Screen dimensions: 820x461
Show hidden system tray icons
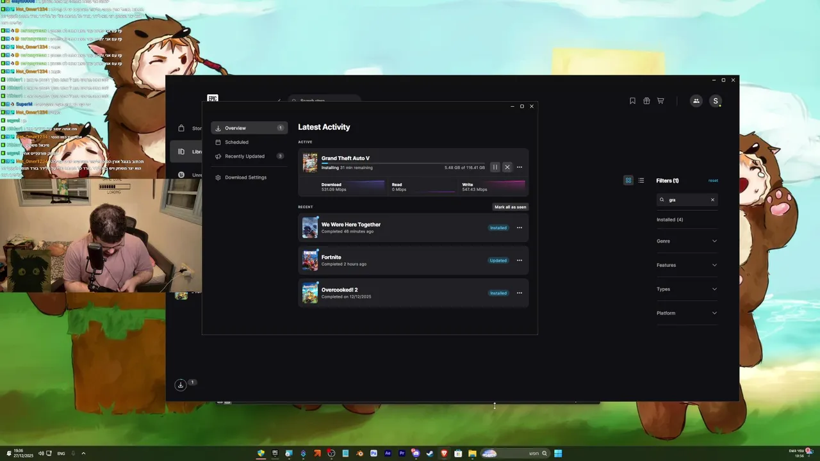tap(83, 453)
